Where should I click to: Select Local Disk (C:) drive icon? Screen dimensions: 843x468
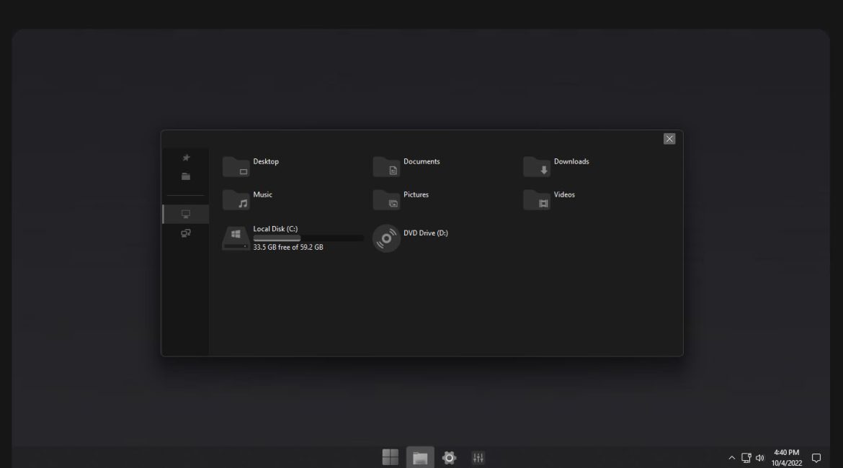[x=236, y=238]
